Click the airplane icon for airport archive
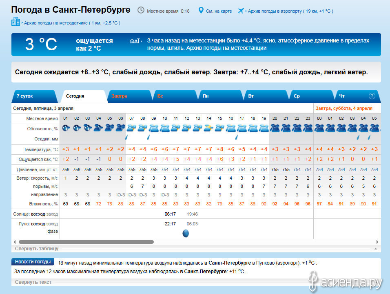Viewport: 390px width, 294px height. coord(241,10)
